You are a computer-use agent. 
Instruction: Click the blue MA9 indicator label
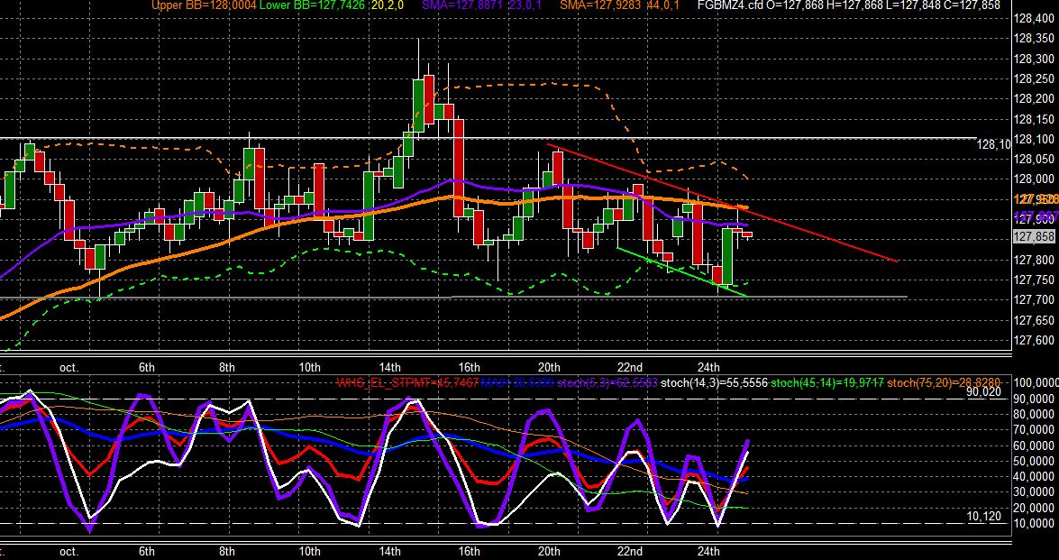pos(519,383)
